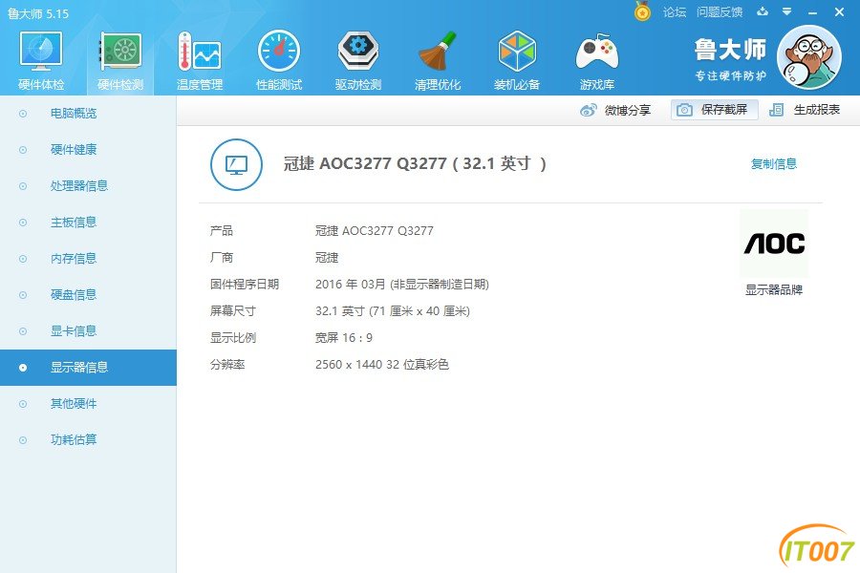Click the download tray icon in title bar

763,11
